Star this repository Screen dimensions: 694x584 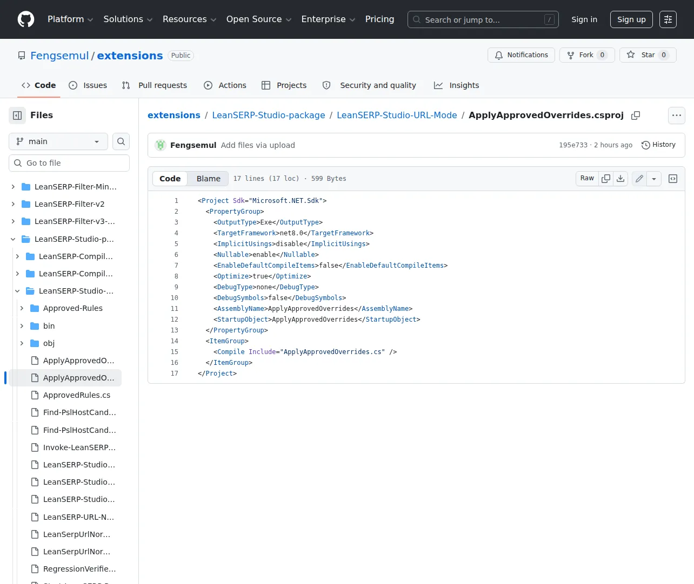648,55
